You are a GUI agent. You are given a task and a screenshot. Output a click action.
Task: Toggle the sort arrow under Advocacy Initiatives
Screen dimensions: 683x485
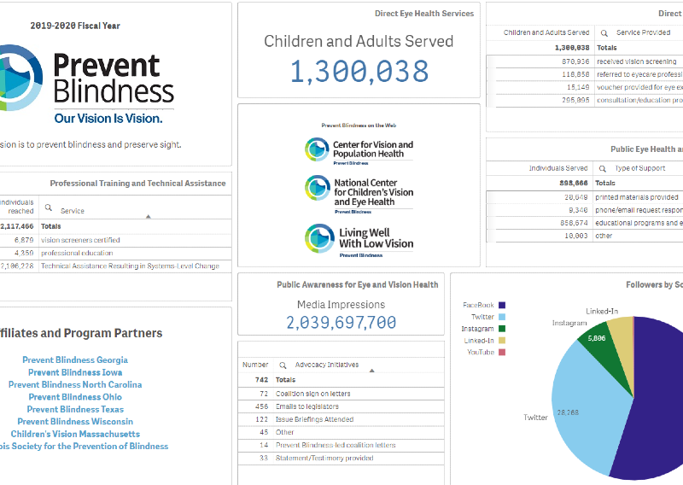click(371, 371)
